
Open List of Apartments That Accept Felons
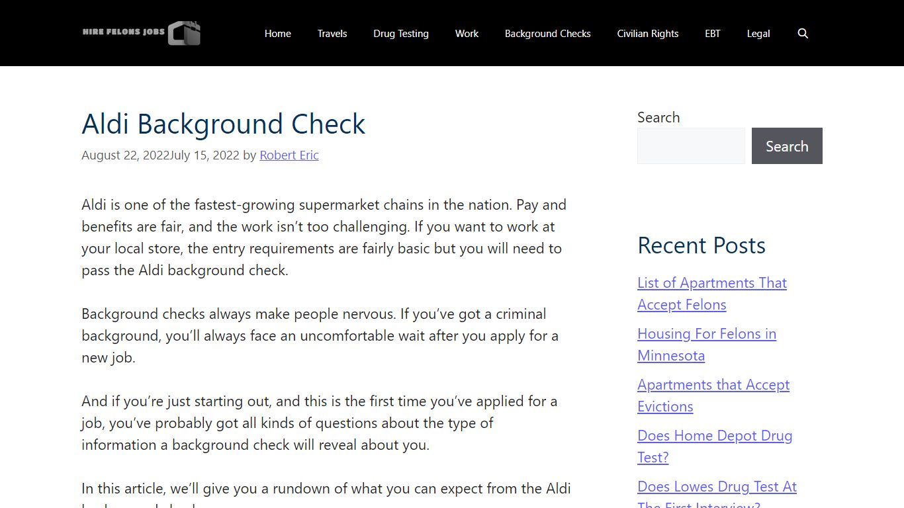[712, 294]
